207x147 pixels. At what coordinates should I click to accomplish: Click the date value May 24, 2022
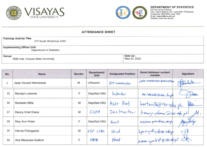tap(133, 59)
